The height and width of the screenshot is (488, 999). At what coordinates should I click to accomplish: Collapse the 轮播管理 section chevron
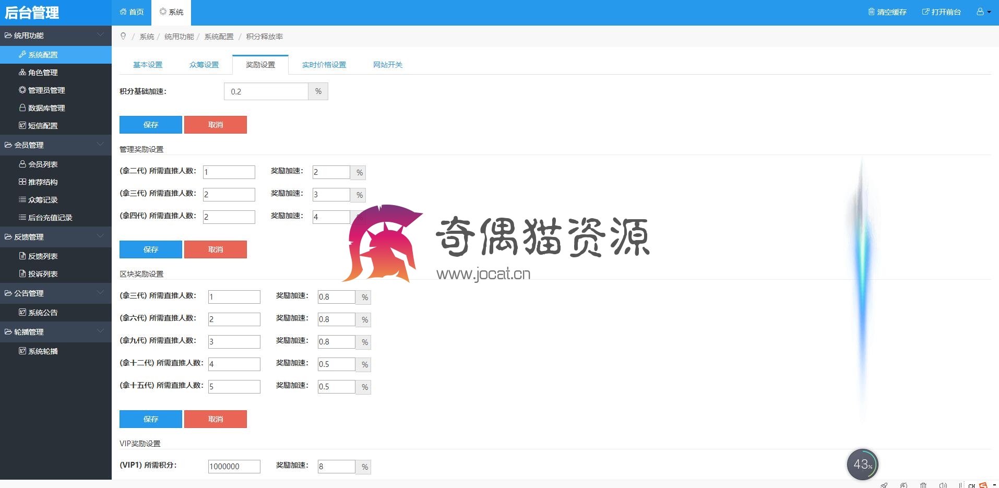point(101,331)
